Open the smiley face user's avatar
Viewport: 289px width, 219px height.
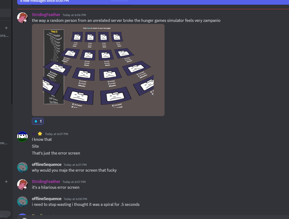[22, 137]
